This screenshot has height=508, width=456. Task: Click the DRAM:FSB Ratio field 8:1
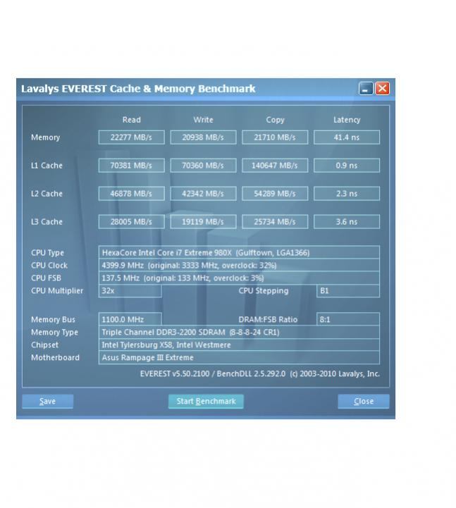[348, 319]
